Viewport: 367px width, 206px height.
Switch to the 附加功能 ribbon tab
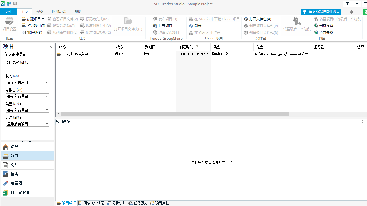[59, 11]
